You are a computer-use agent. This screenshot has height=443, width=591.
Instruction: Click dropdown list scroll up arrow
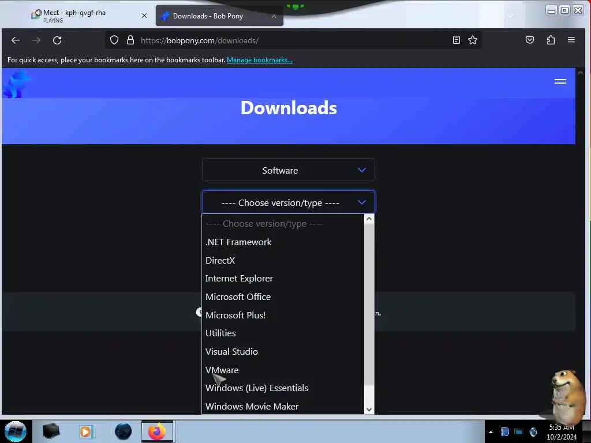coord(369,219)
